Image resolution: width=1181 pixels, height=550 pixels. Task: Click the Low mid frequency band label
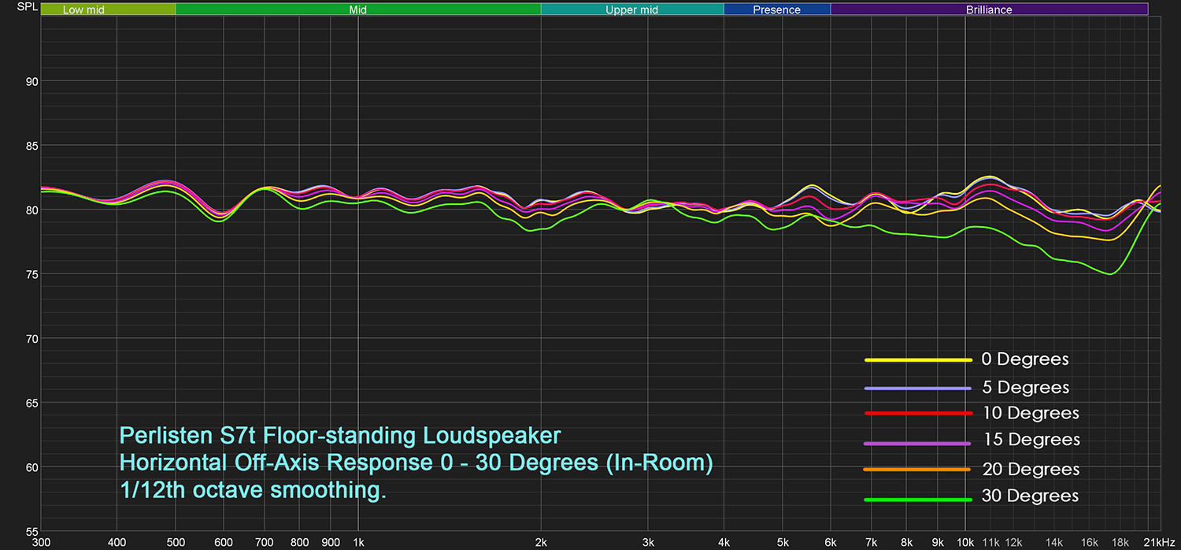(83, 10)
